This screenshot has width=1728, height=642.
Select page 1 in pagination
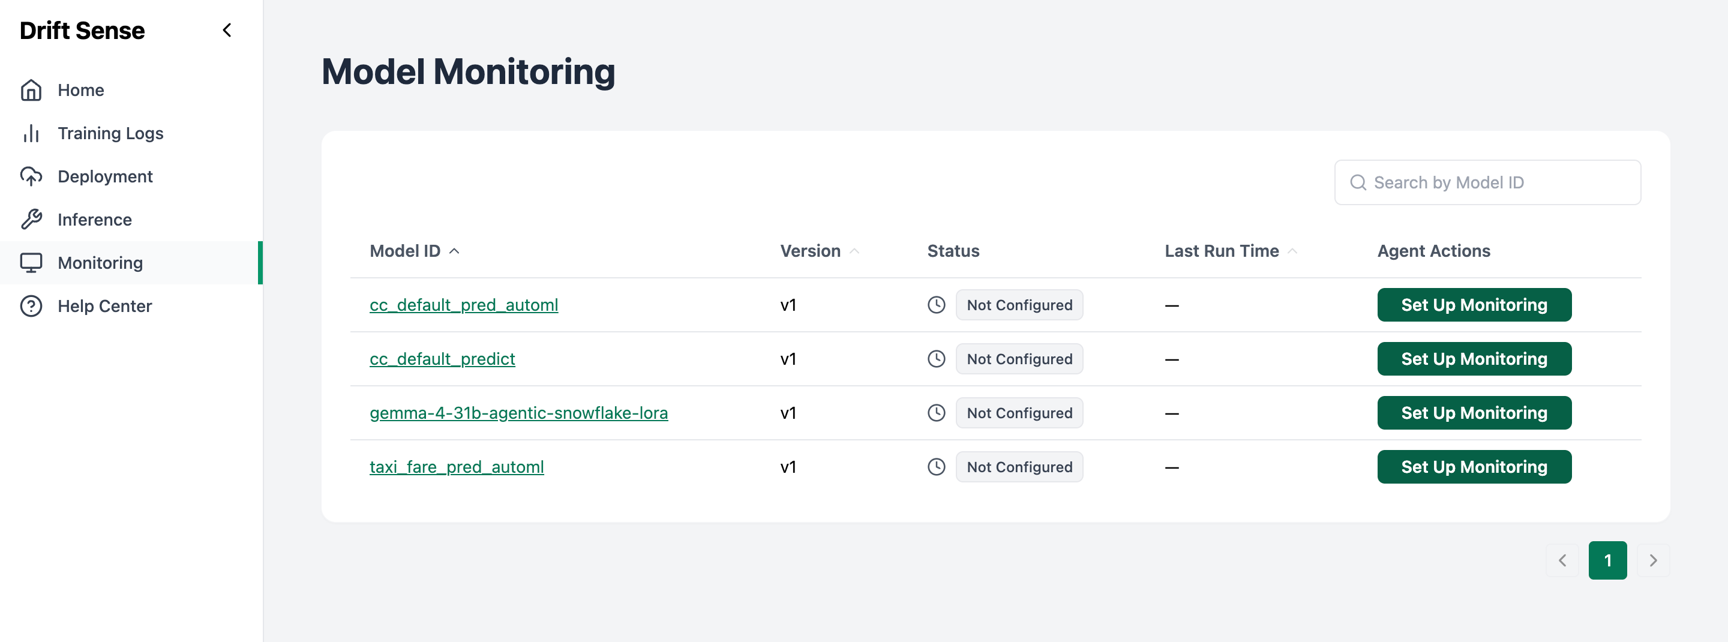[x=1607, y=560]
